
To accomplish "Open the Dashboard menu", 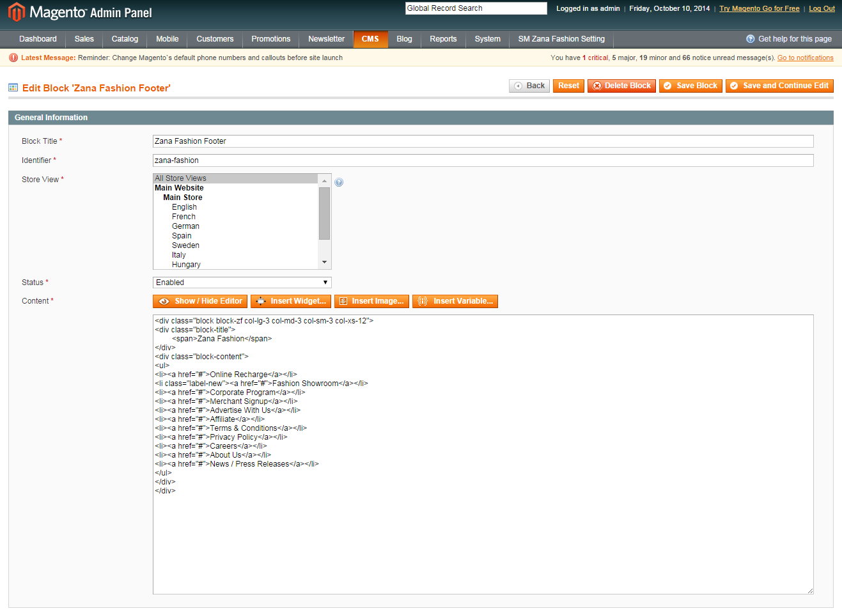I will click(x=38, y=39).
